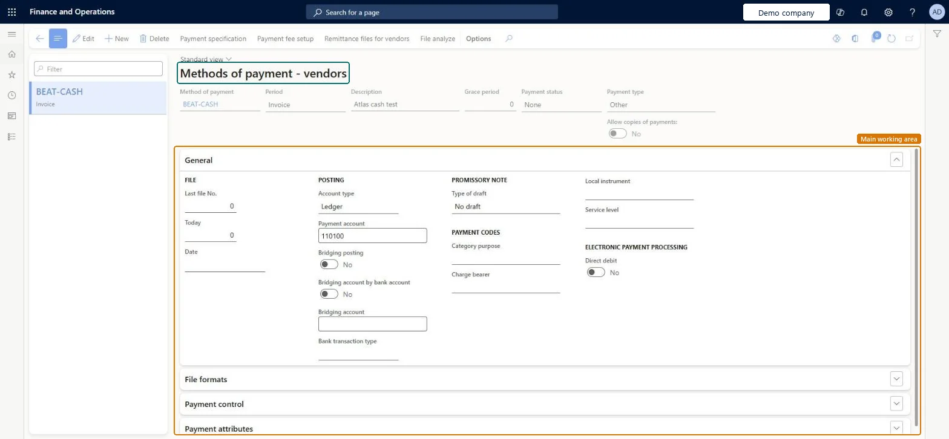The height and width of the screenshot is (439, 949).
Task: Open in Microsoft Office icon
Action: (x=855, y=39)
